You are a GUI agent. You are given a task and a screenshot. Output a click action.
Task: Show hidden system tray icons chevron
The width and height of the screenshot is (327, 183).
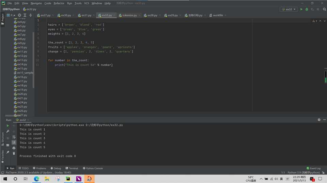261,179
